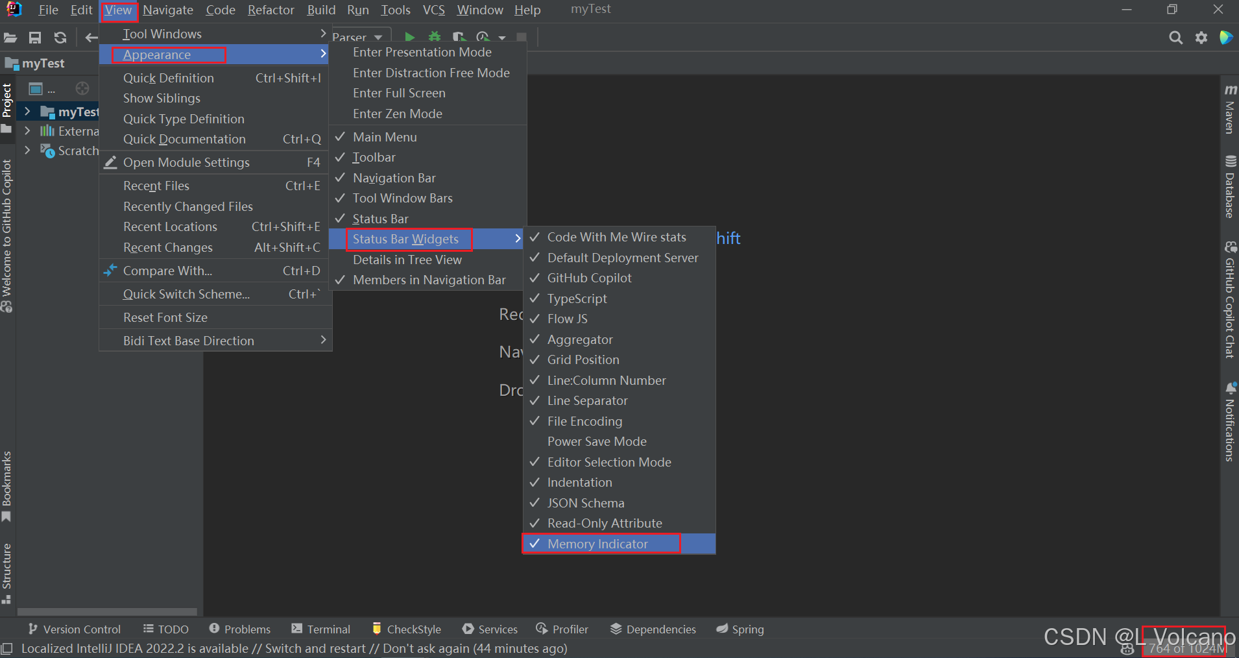Expand the Bidi Text Base Direction submenu
This screenshot has height=658, width=1239.
(x=188, y=340)
